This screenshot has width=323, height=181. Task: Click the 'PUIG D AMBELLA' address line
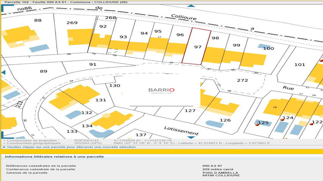[x=220, y=173]
